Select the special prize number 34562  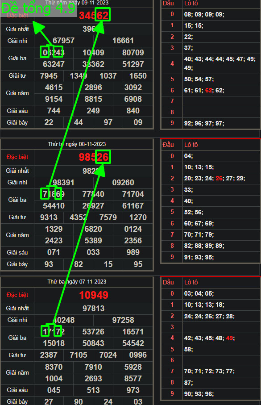94,16
